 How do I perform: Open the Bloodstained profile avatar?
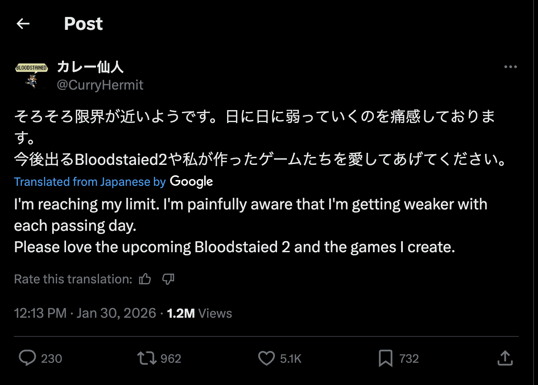(x=31, y=75)
